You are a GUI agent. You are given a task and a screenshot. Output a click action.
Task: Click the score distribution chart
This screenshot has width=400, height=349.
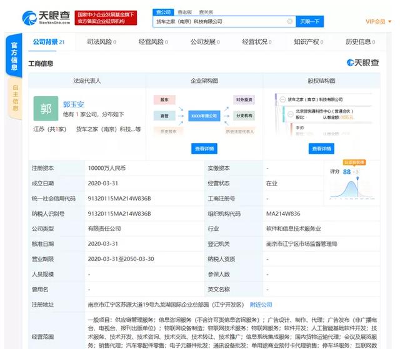pos(352,189)
